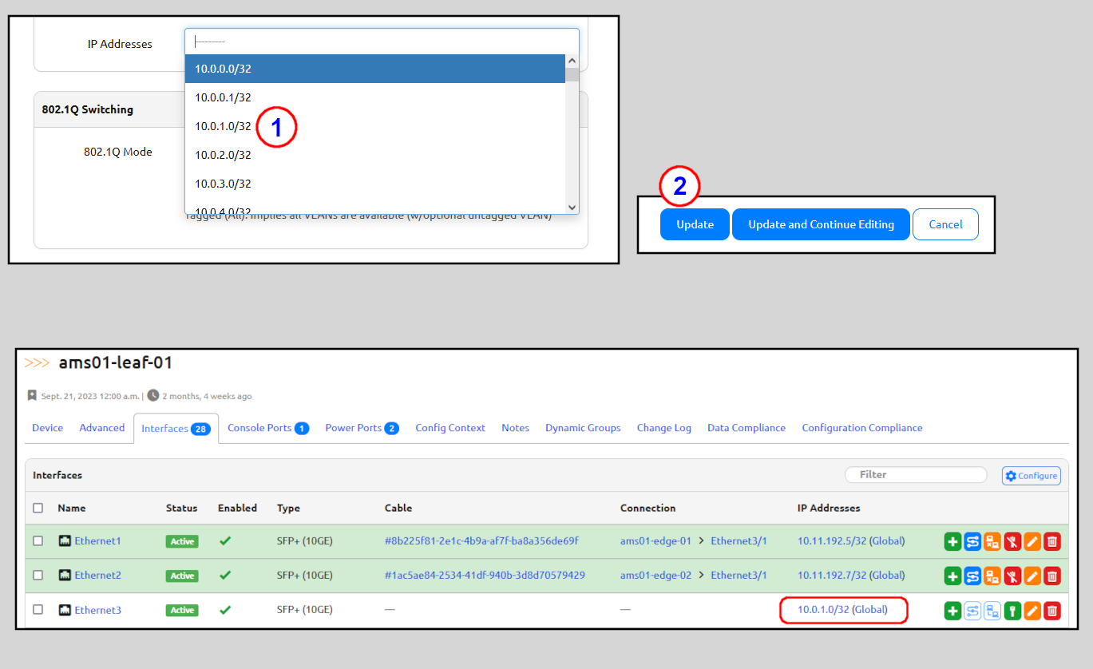Image resolution: width=1093 pixels, height=669 pixels.
Task: Switch to the Console Ports tab
Action: 267,428
